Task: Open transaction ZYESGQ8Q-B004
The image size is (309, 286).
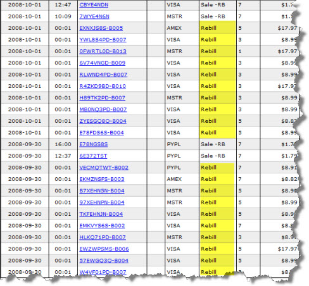Action: [x=103, y=121]
